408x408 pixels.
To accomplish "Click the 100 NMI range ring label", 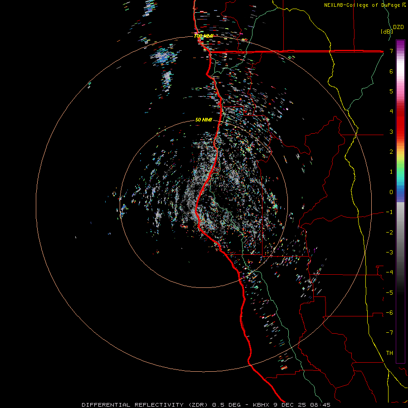I will [204, 36].
